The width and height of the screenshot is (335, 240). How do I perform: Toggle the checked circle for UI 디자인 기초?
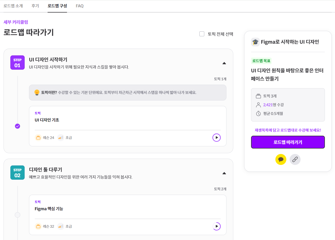[x=18, y=126]
